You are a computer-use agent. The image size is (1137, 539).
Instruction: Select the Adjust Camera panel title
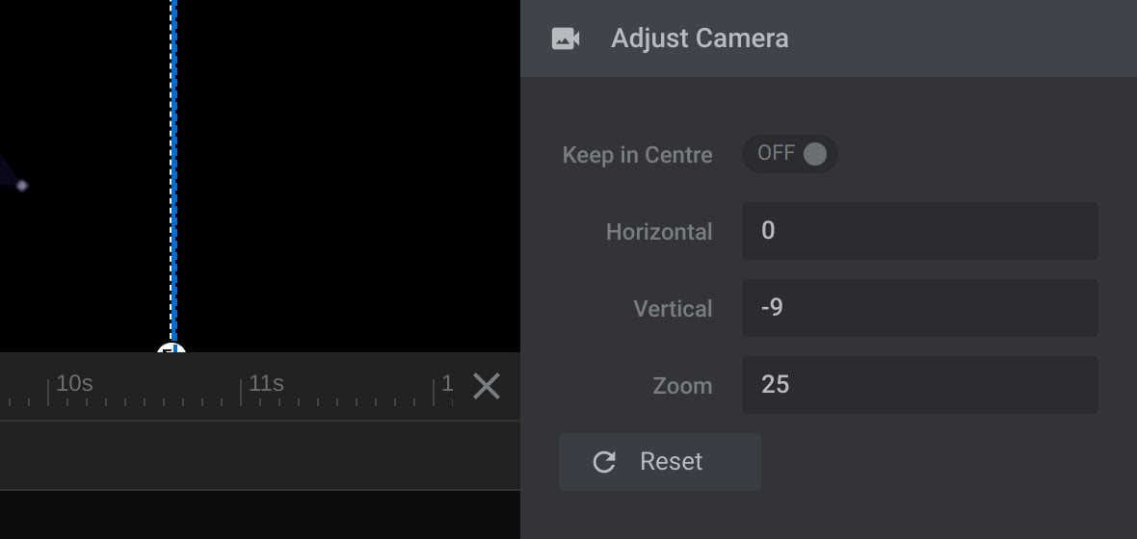click(700, 38)
